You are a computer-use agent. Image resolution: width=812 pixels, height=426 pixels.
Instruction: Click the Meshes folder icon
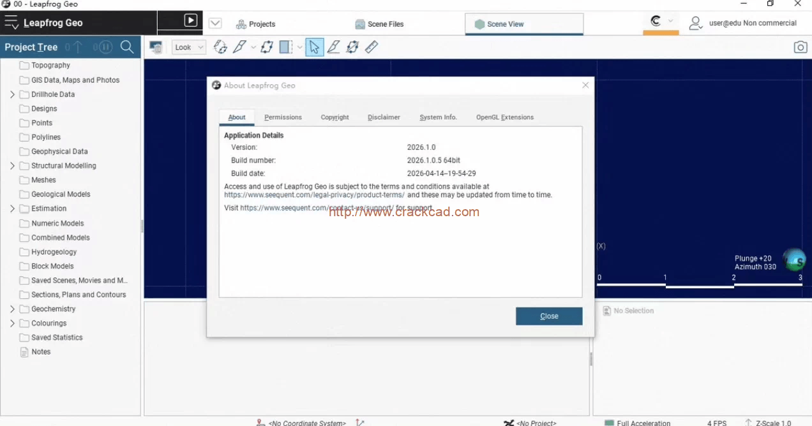pyautogui.click(x=24, y=180)
